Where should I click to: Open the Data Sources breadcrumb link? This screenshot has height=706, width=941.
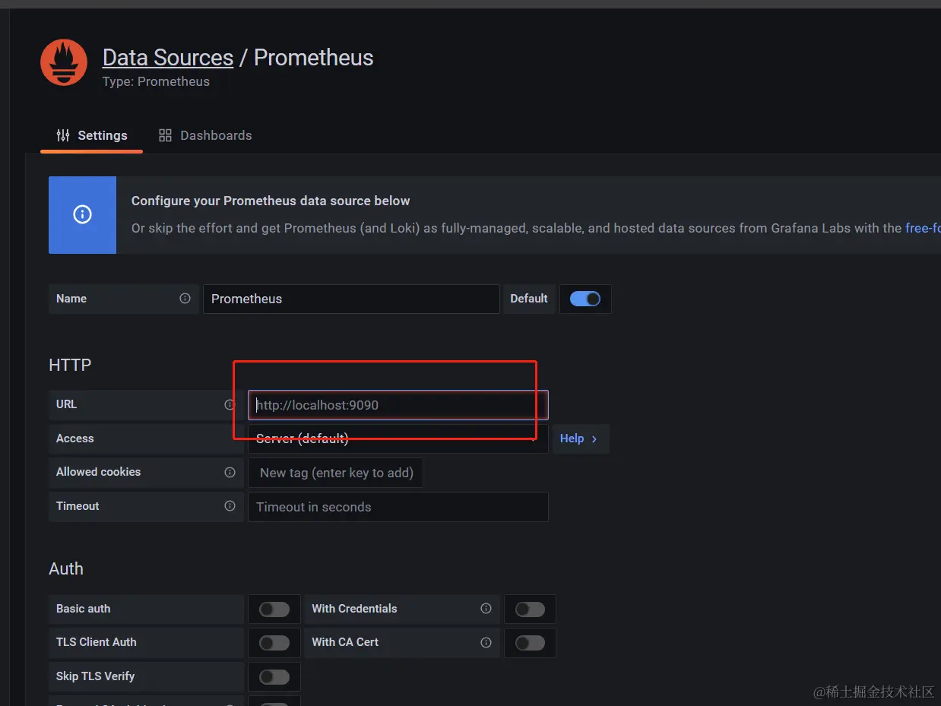click(x=167, y=57)
